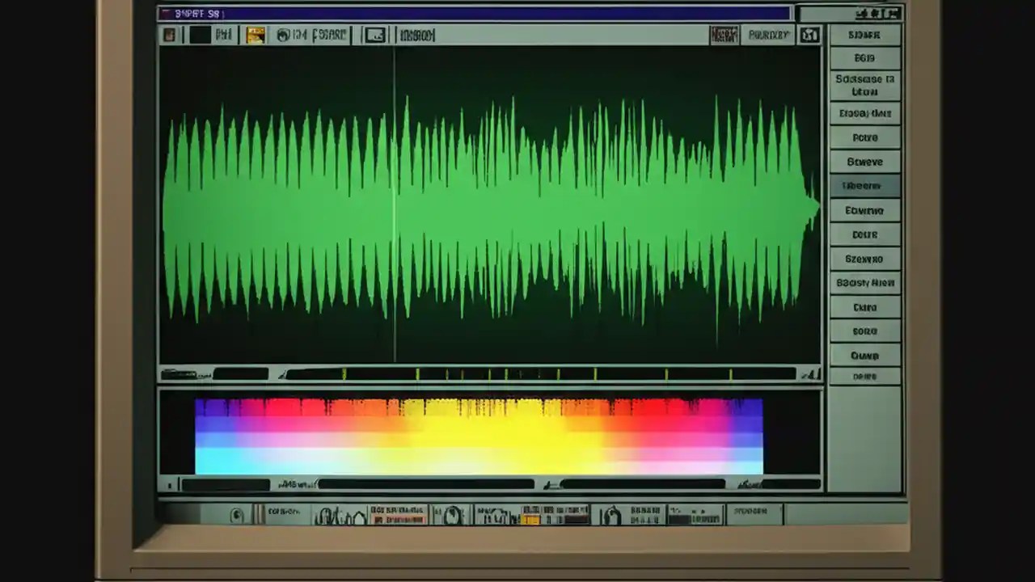The image size is (1035, 582).
Task: Expand the options box beside the dark dropdown
Action: click(x=768, y=35)
